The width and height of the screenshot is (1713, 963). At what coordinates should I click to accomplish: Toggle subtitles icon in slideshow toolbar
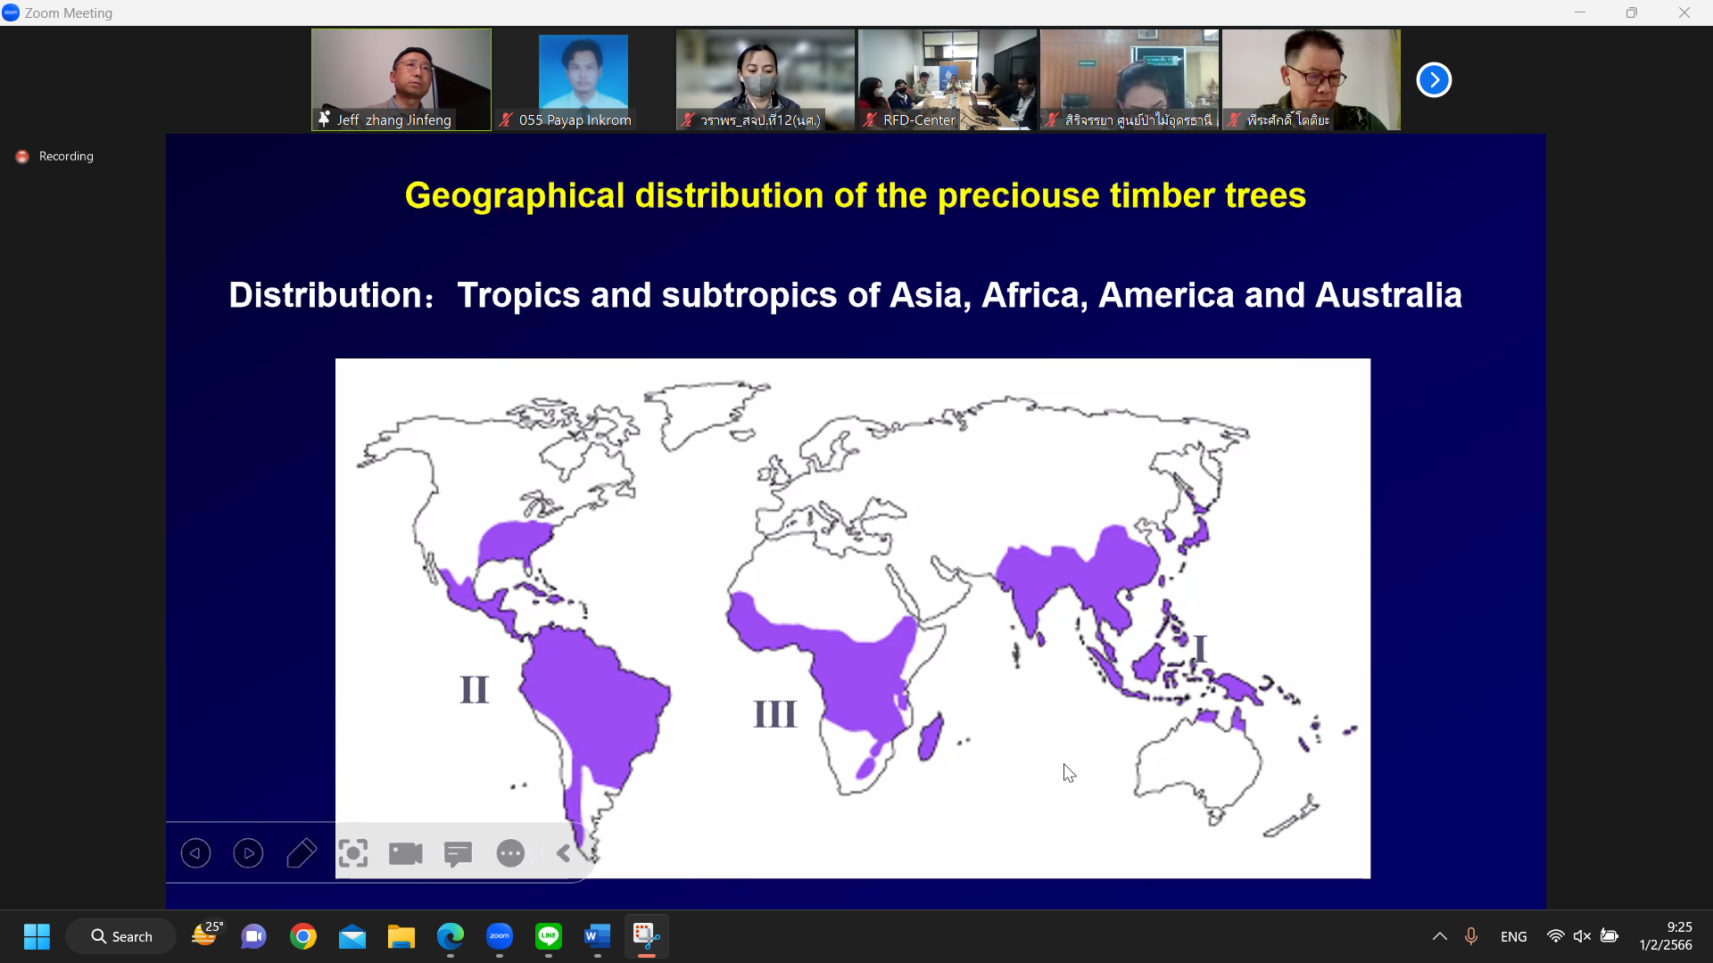(458, 853)
